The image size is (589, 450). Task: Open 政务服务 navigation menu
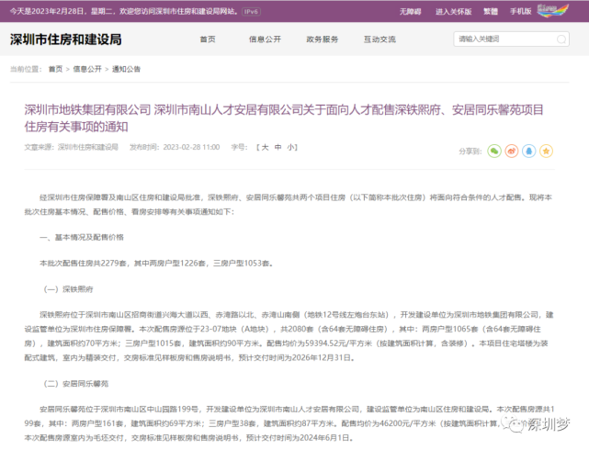point(323,39)
